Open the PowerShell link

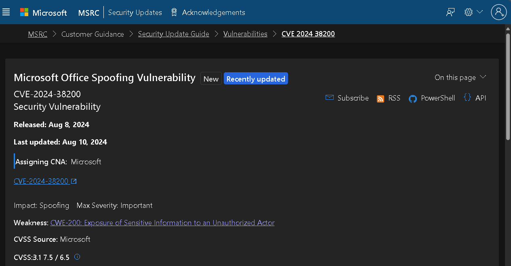(438, 98)
